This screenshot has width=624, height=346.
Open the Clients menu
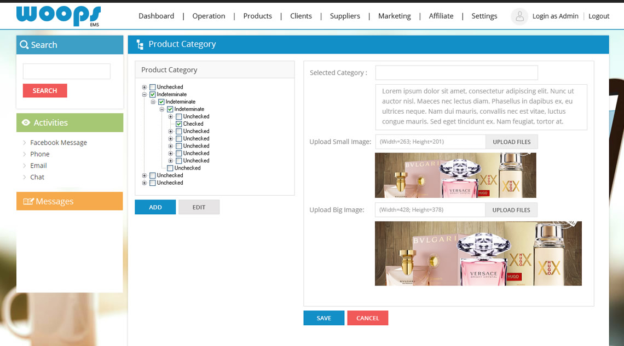coord(301,16)
